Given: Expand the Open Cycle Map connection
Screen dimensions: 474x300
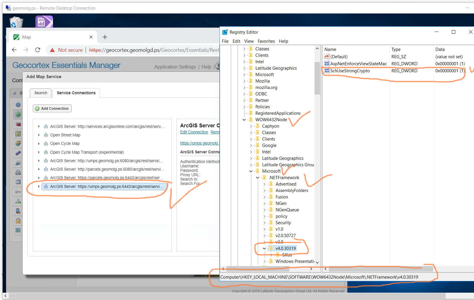Looking at the screenshot, I should click(x=39, y=143).
